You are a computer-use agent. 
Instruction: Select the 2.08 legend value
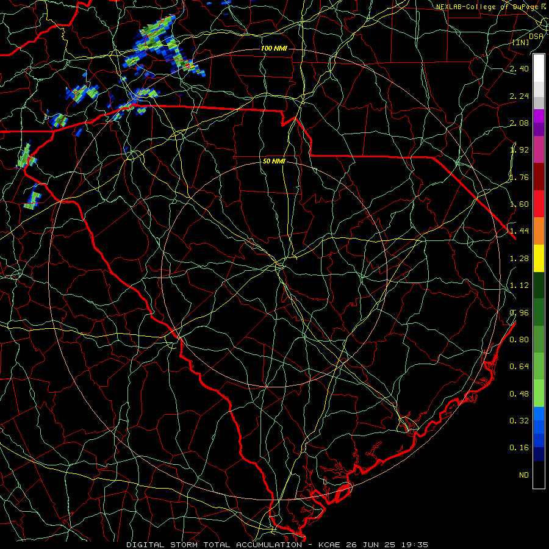[x=519, y=123]
